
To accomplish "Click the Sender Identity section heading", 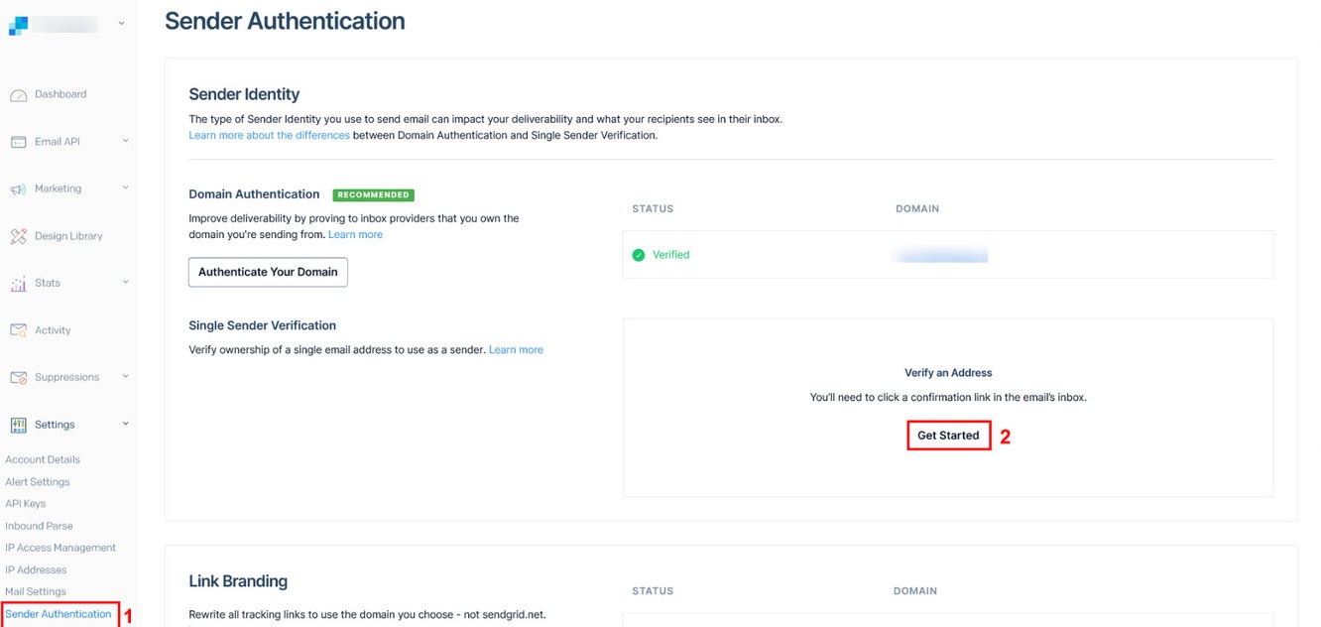I will pos(244,94).
